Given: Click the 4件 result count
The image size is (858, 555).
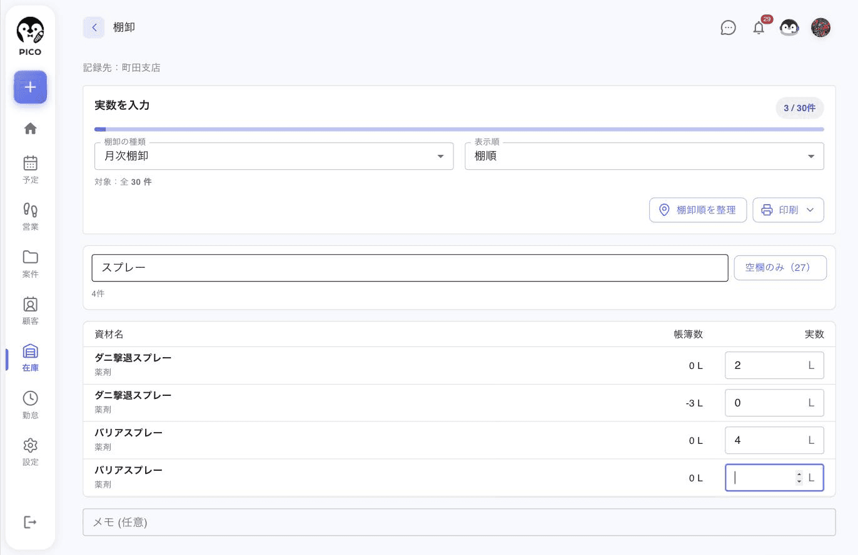Looking at the screenshot, I should [x=98, y=293].
